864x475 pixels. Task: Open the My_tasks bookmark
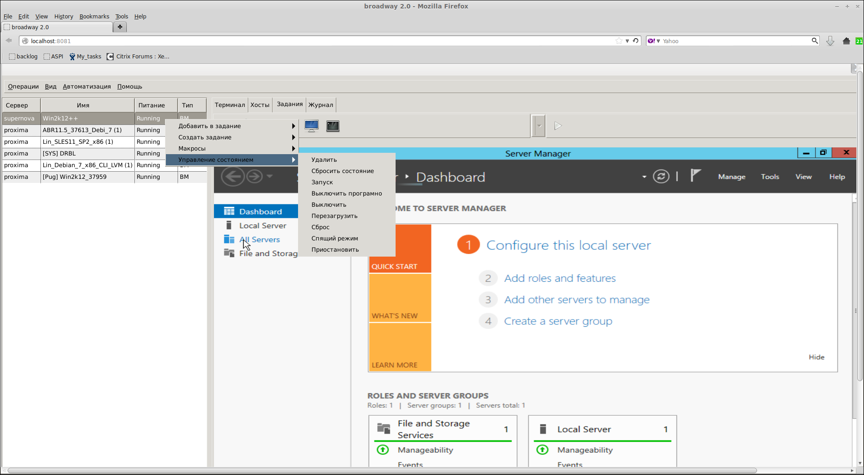[85, 57]
